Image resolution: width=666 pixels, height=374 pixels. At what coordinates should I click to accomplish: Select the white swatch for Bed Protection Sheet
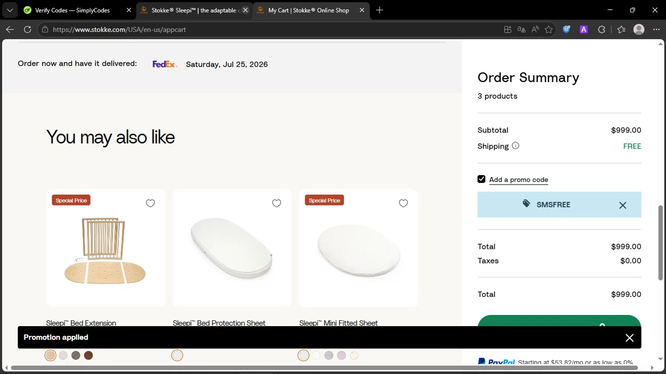[x=177, y=355]
